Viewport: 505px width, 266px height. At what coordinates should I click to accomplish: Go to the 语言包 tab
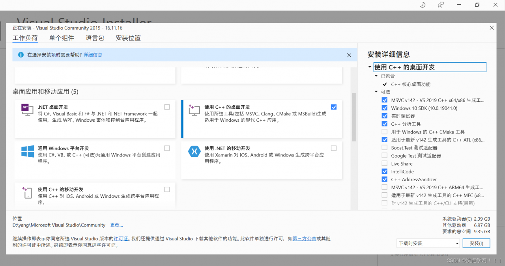95,38
